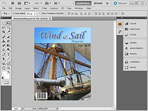The image size is (148, 111).
Task: Open the status bar info arrow menu
Action: (57, 109)
